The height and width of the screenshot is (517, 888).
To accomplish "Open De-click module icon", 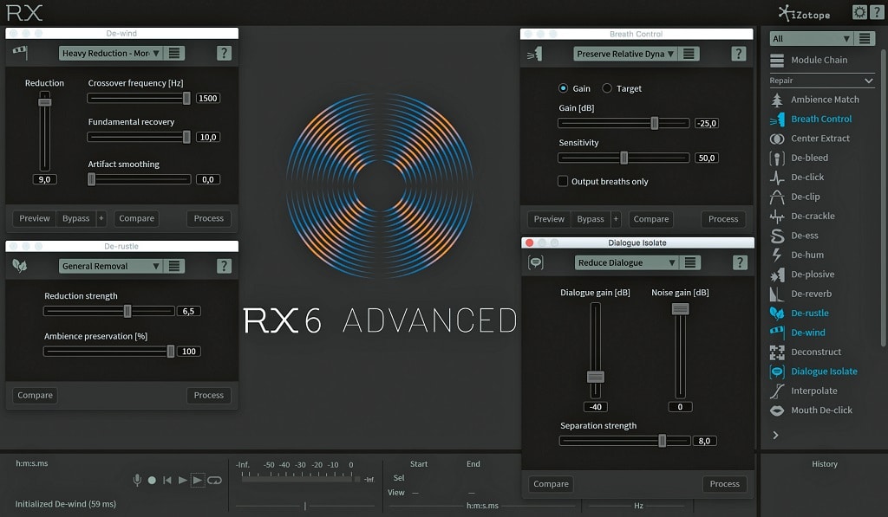I will [x=777, y=177].
